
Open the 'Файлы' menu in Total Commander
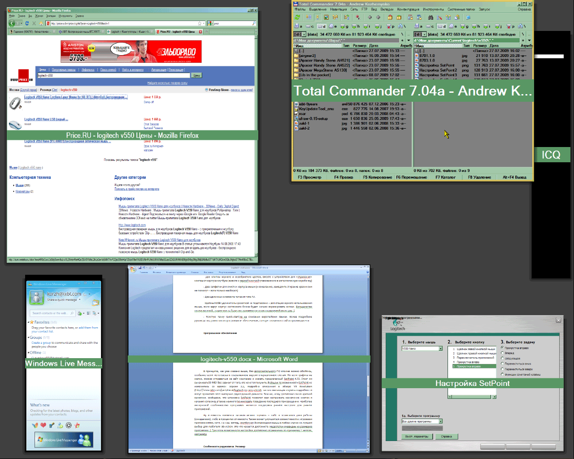click(300, 9)
